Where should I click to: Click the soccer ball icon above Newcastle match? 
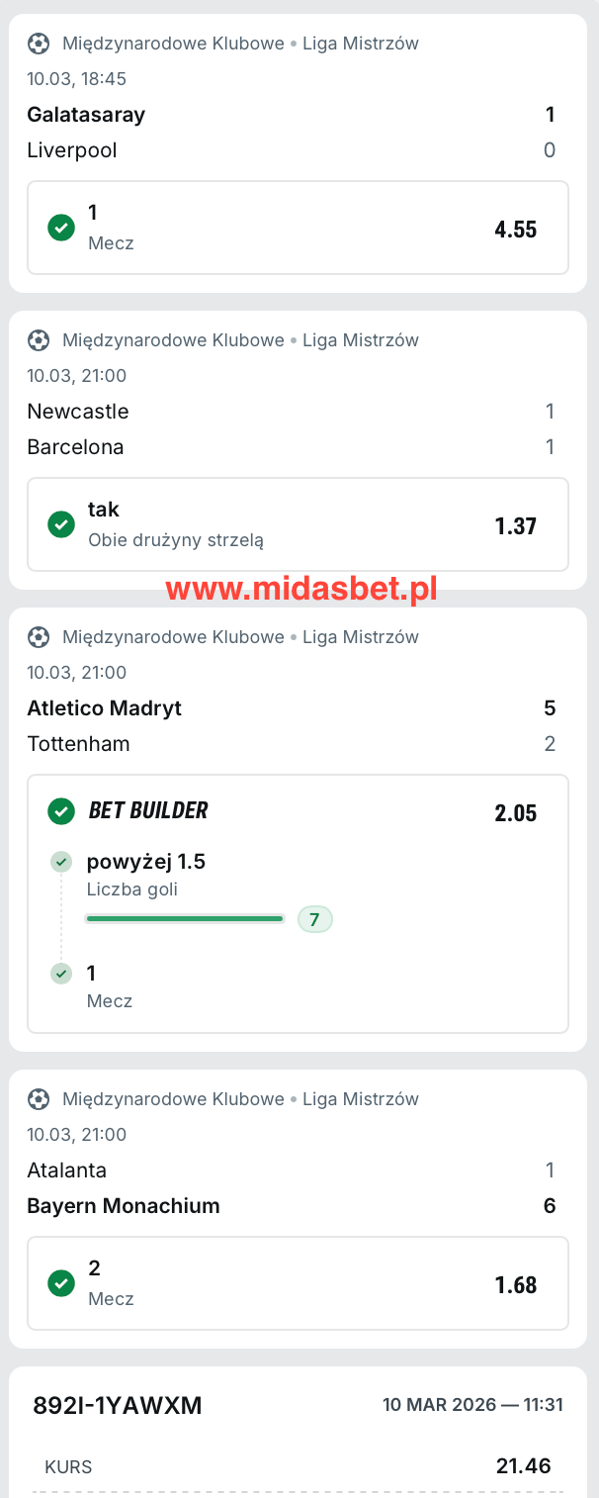pyautogui.click(x=39, y=340)
